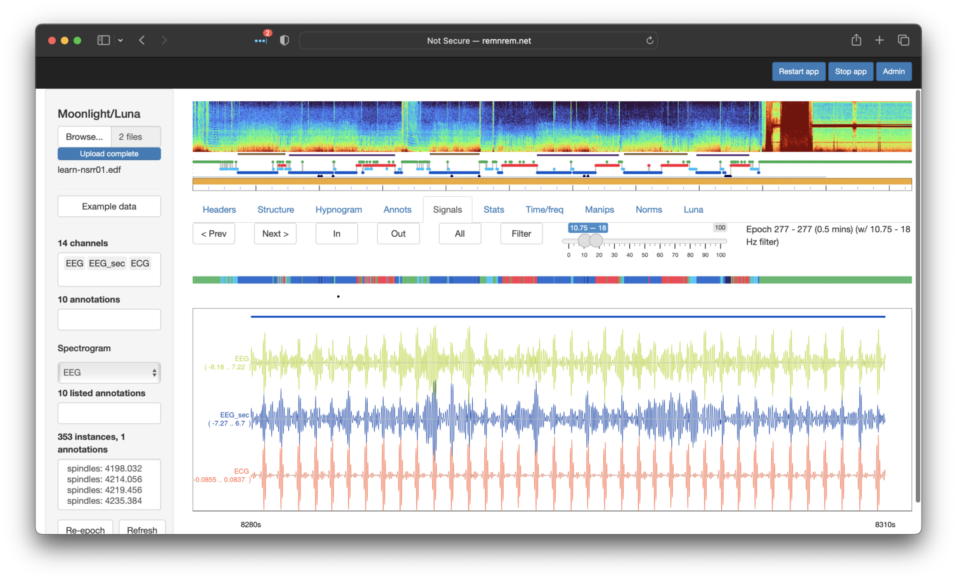Open the Share icon in Safari toolbar
This screenshot has height=581, width=957.
pyautogui.click(x=856, y=41)
